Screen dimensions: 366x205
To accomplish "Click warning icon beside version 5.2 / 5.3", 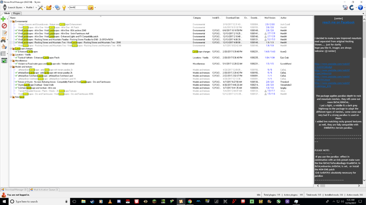I will coord(265,39).
